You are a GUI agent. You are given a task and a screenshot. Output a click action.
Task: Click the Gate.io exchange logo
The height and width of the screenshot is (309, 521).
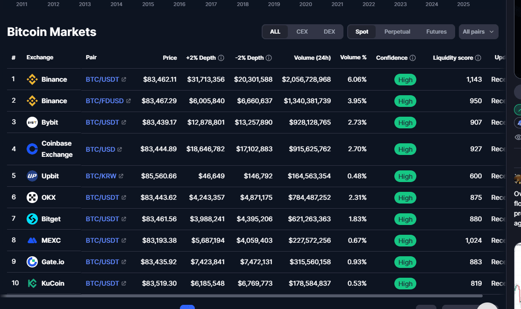[x=31, y=262]
